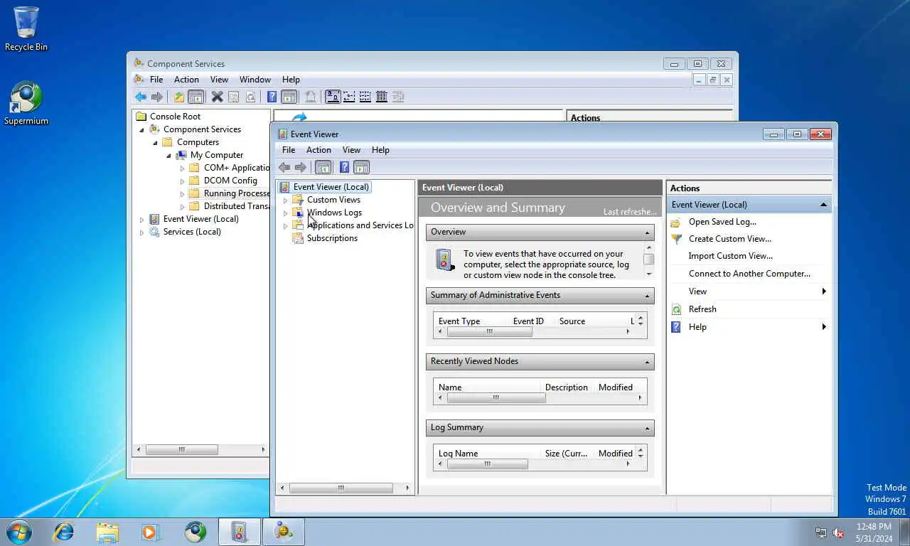Screen dimensions: 910x546
Task: Toggle Show/Hide Console Tree in Event Viewer toolbar
Action: (323, 168)
